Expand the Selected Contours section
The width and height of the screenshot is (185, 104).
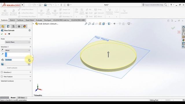pos(30,81)
